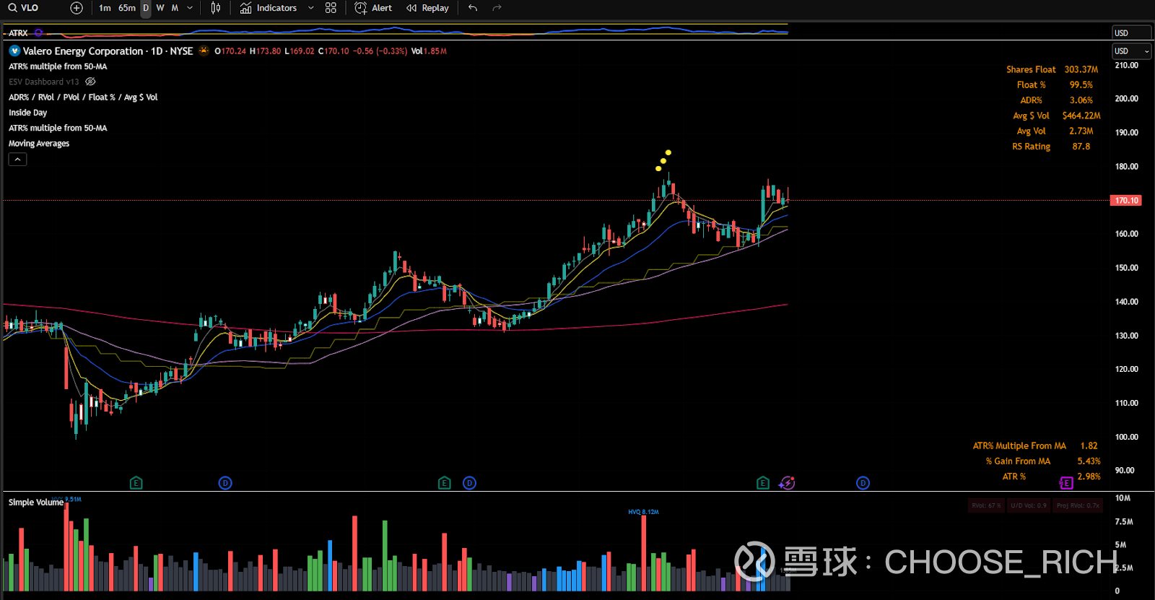This screenshot has height=600, width=1155.
Task: Click the 90.00 price scale label
Action: pyautogui.click(x=1125, y=471)
